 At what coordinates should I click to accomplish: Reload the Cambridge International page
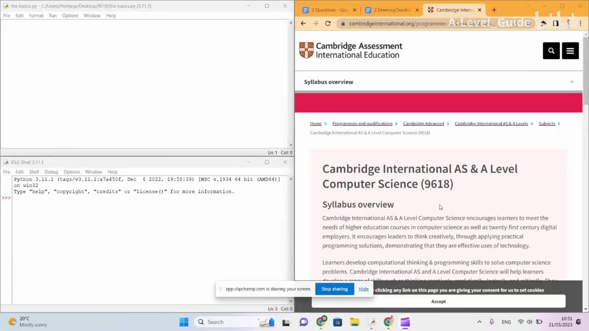point(328,23)
